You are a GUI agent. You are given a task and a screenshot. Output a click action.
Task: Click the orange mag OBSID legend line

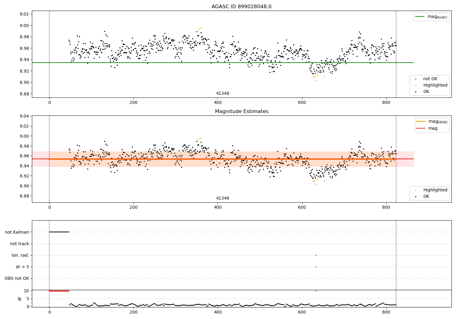click(x=421, y=122)
